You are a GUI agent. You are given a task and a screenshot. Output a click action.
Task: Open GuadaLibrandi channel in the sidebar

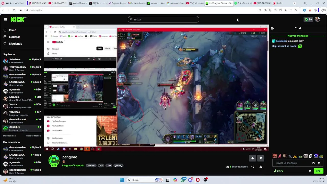[x=22, y=121]
